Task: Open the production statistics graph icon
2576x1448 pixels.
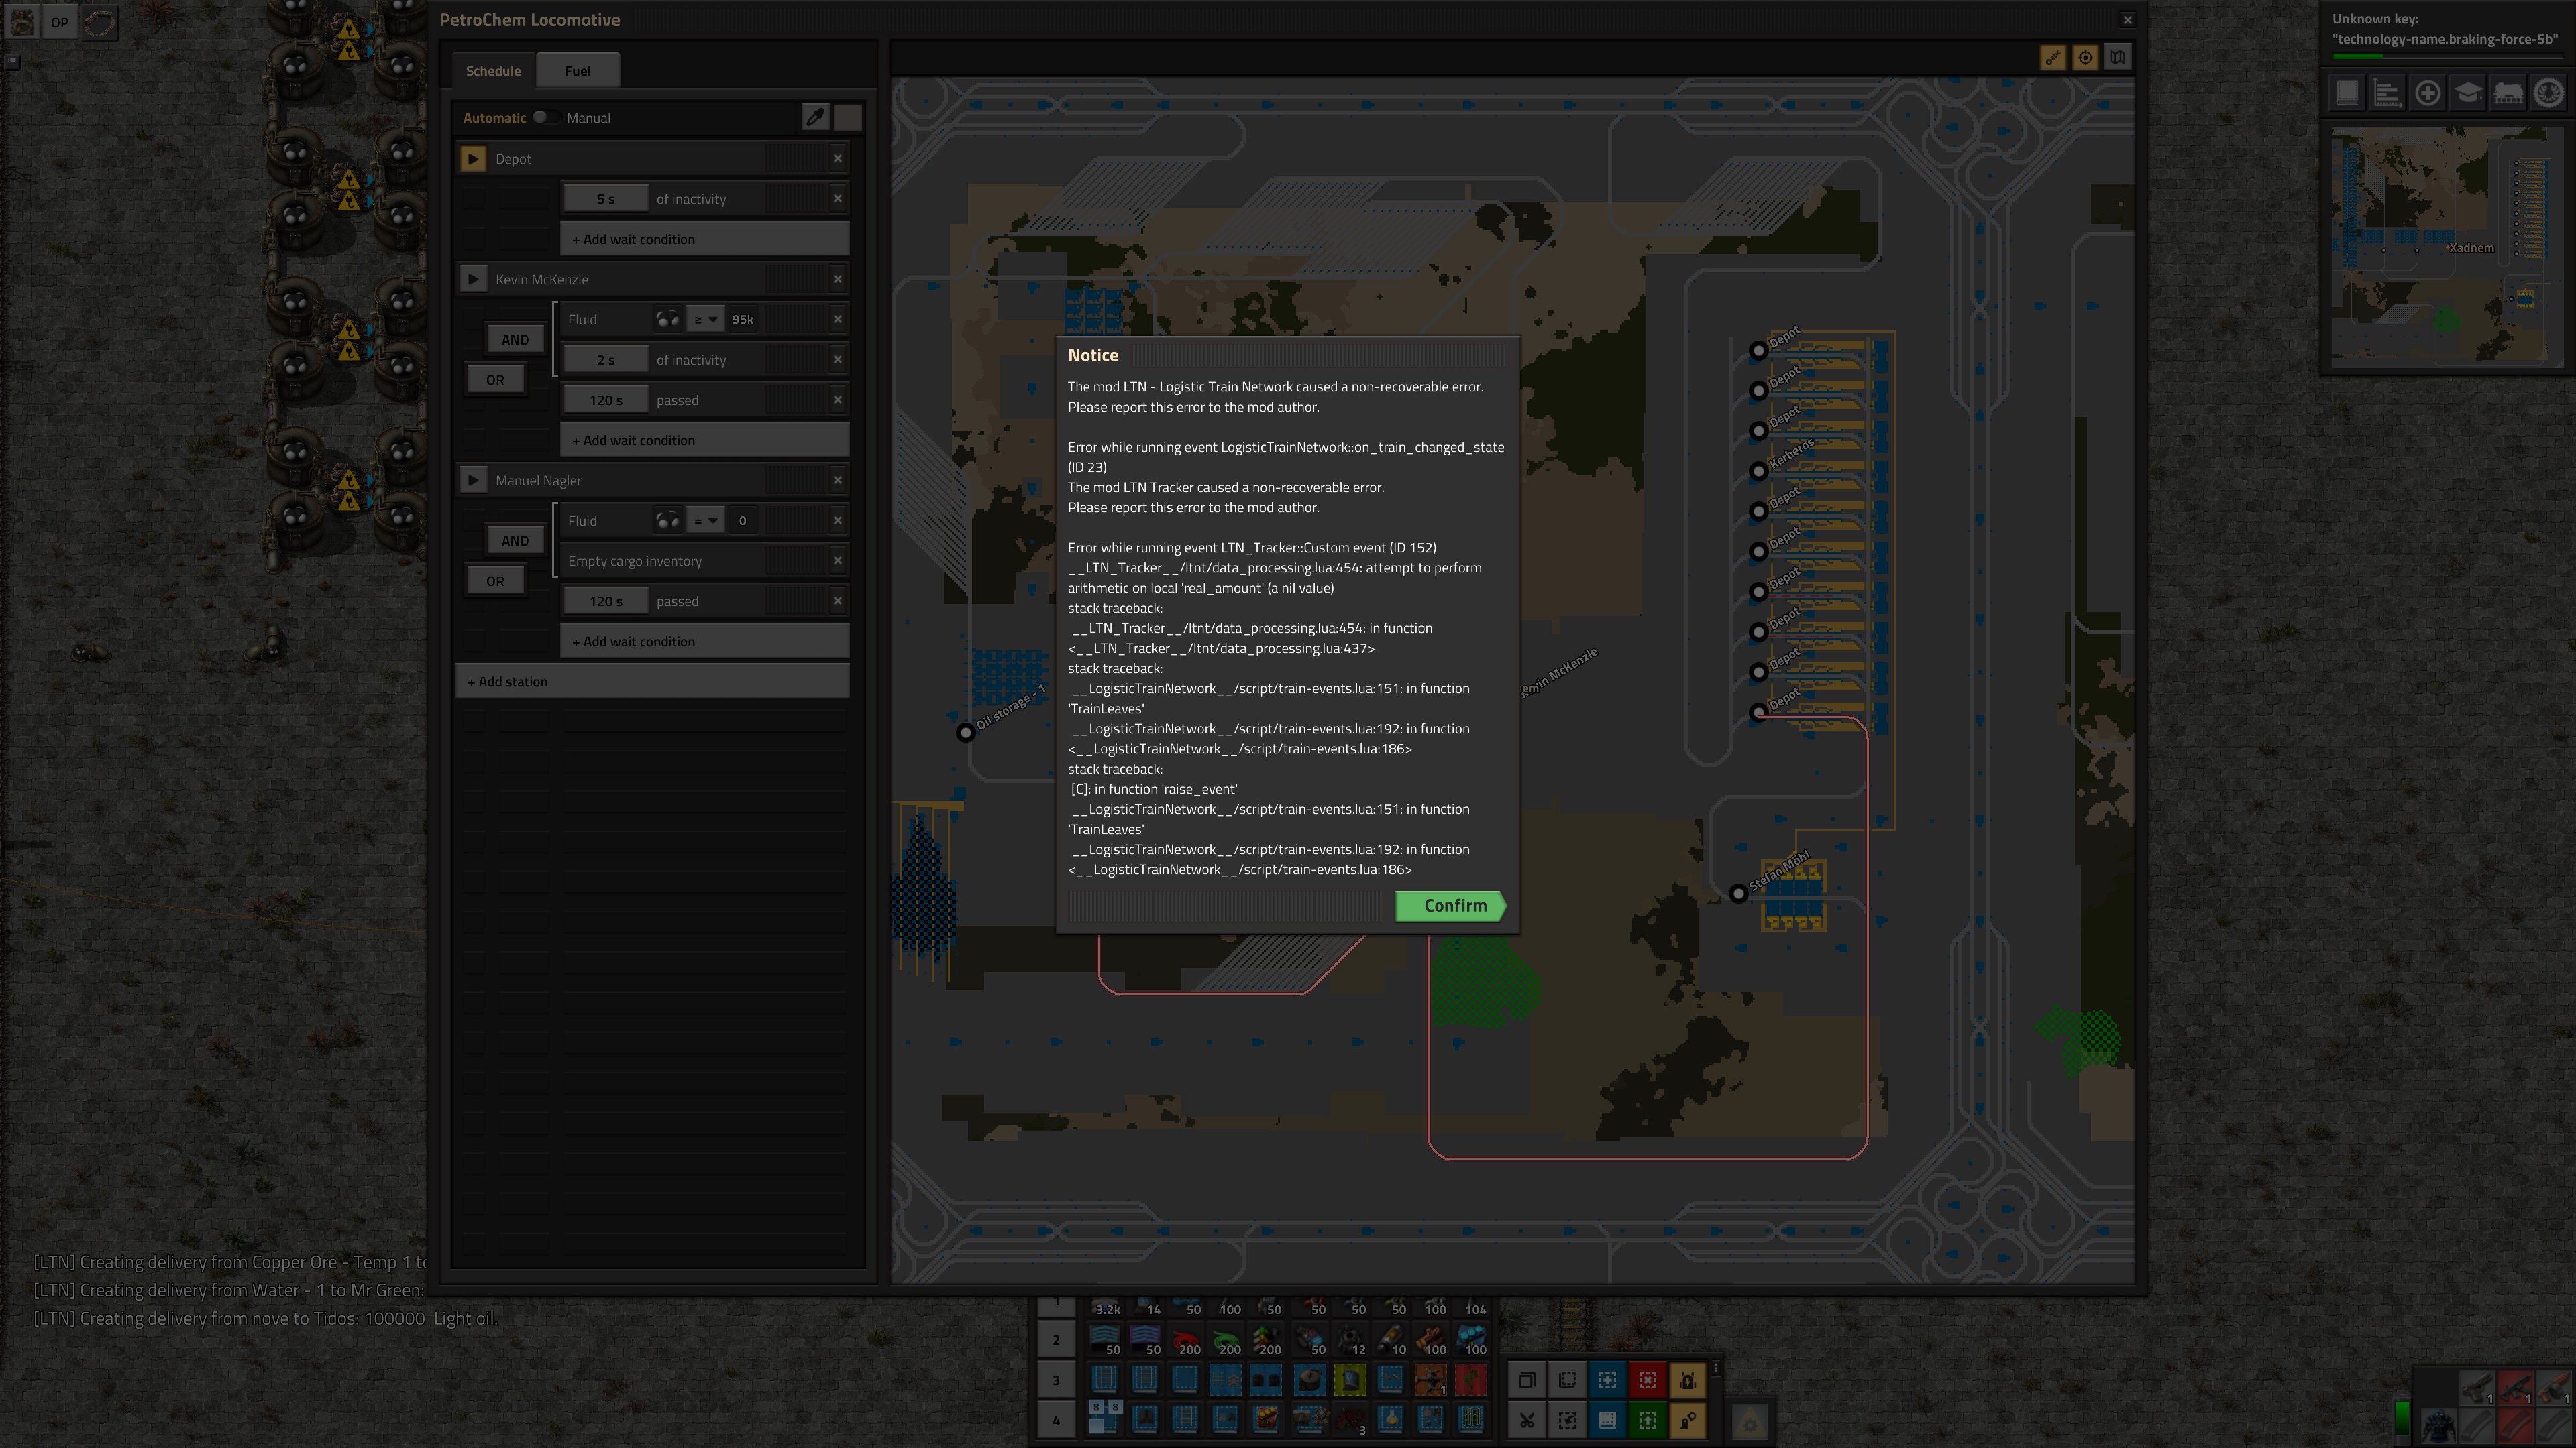Action: (x=2387, y=94)
